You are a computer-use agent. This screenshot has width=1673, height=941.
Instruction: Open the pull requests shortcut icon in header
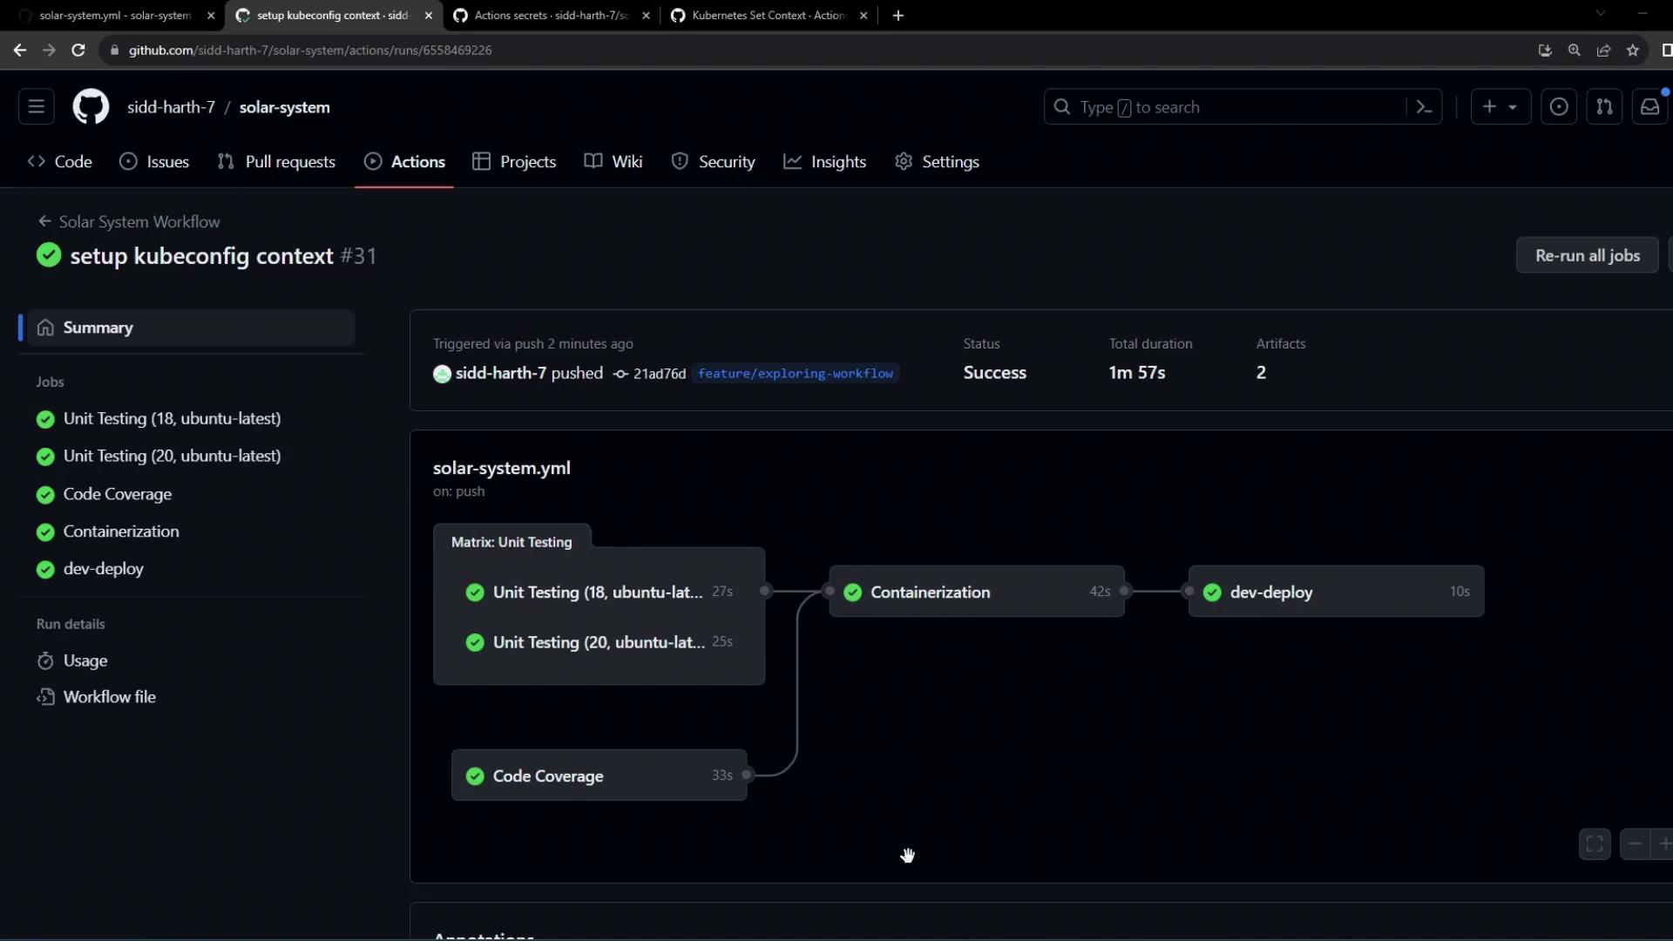pos(1604,106)
